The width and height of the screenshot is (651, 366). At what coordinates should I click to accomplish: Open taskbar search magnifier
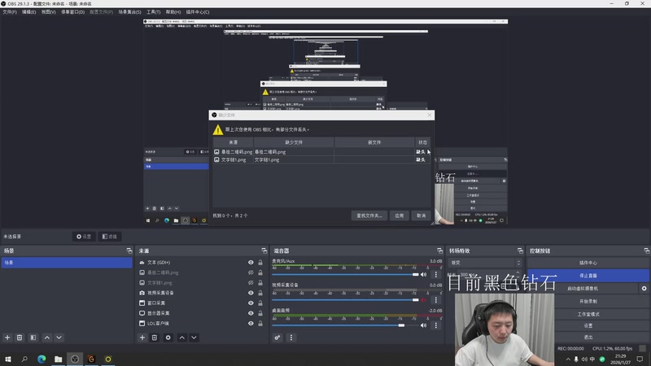tap(24, 359)
